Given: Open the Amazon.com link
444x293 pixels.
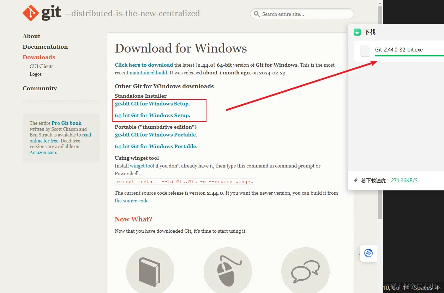Looking at the screenshot, I should pos(43,152).
